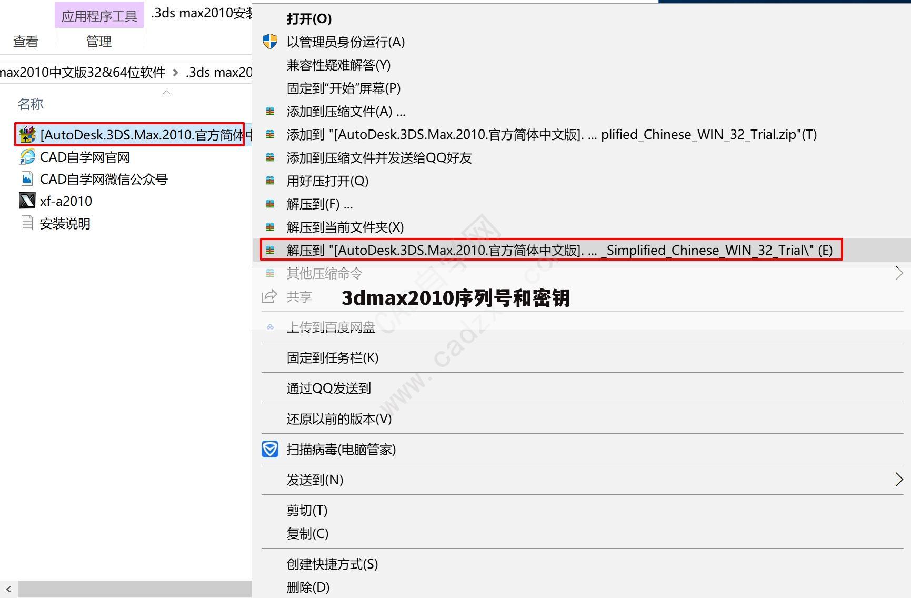911x598 pixels.
Task: Select the AutoDesk.3DS.Max.2010 file name
Action: pos(147,135)
